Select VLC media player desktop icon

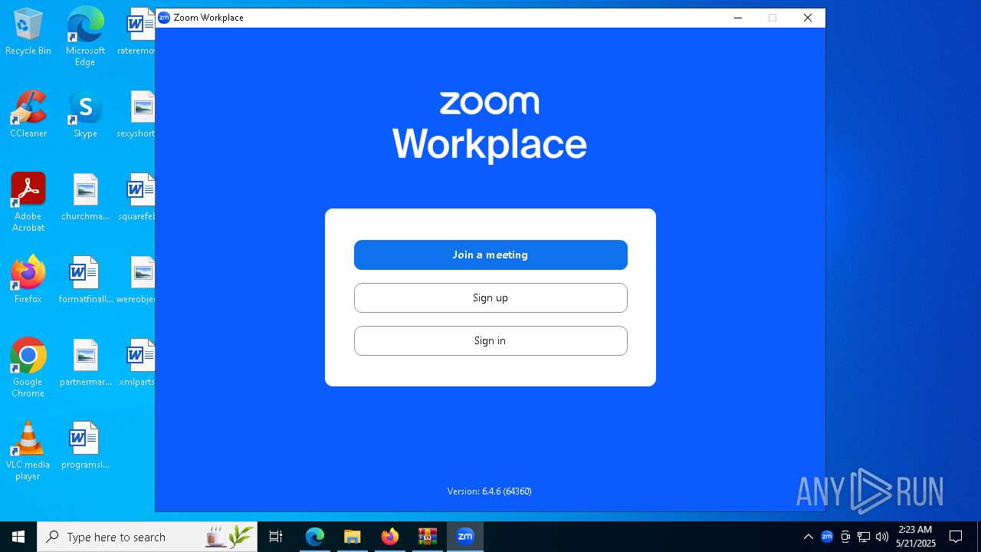coord(28,451)
